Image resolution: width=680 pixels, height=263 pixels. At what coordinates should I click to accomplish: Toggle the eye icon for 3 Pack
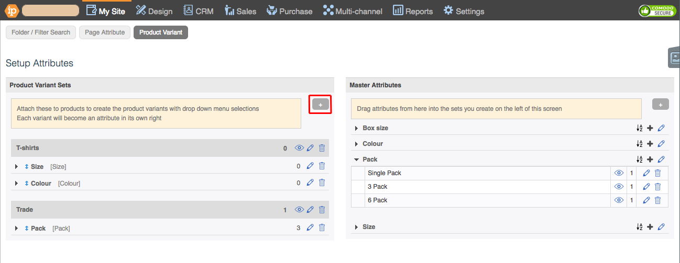(619, 187)
